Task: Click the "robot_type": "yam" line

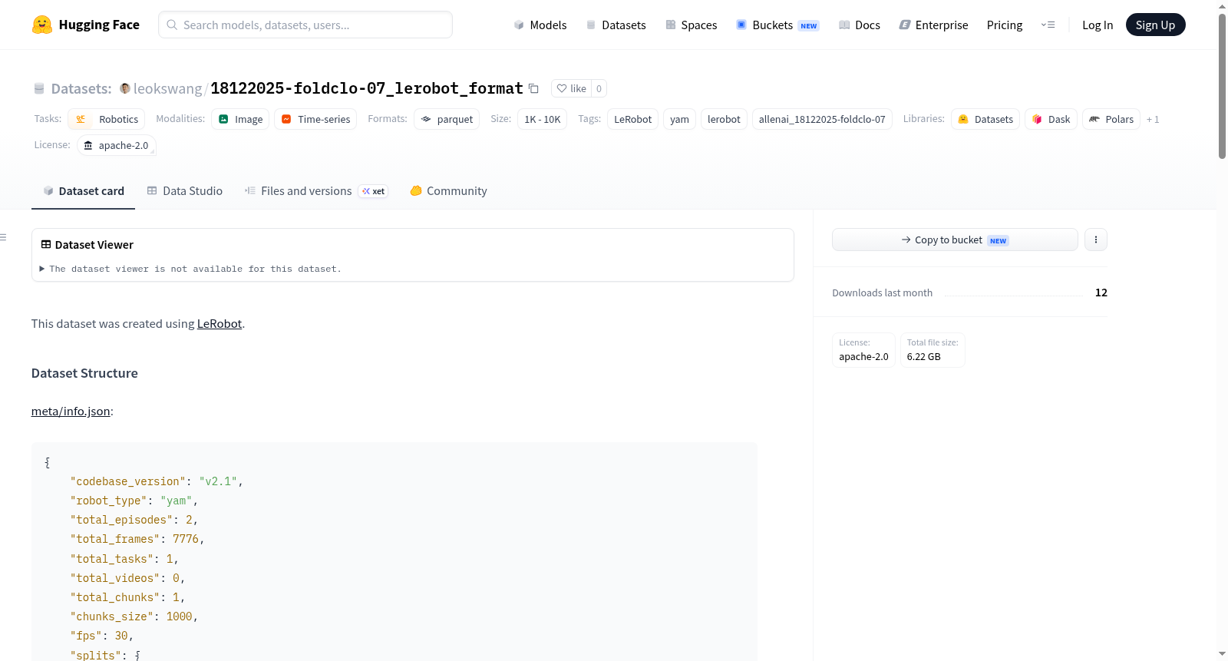Action: (x=134, y=501)
